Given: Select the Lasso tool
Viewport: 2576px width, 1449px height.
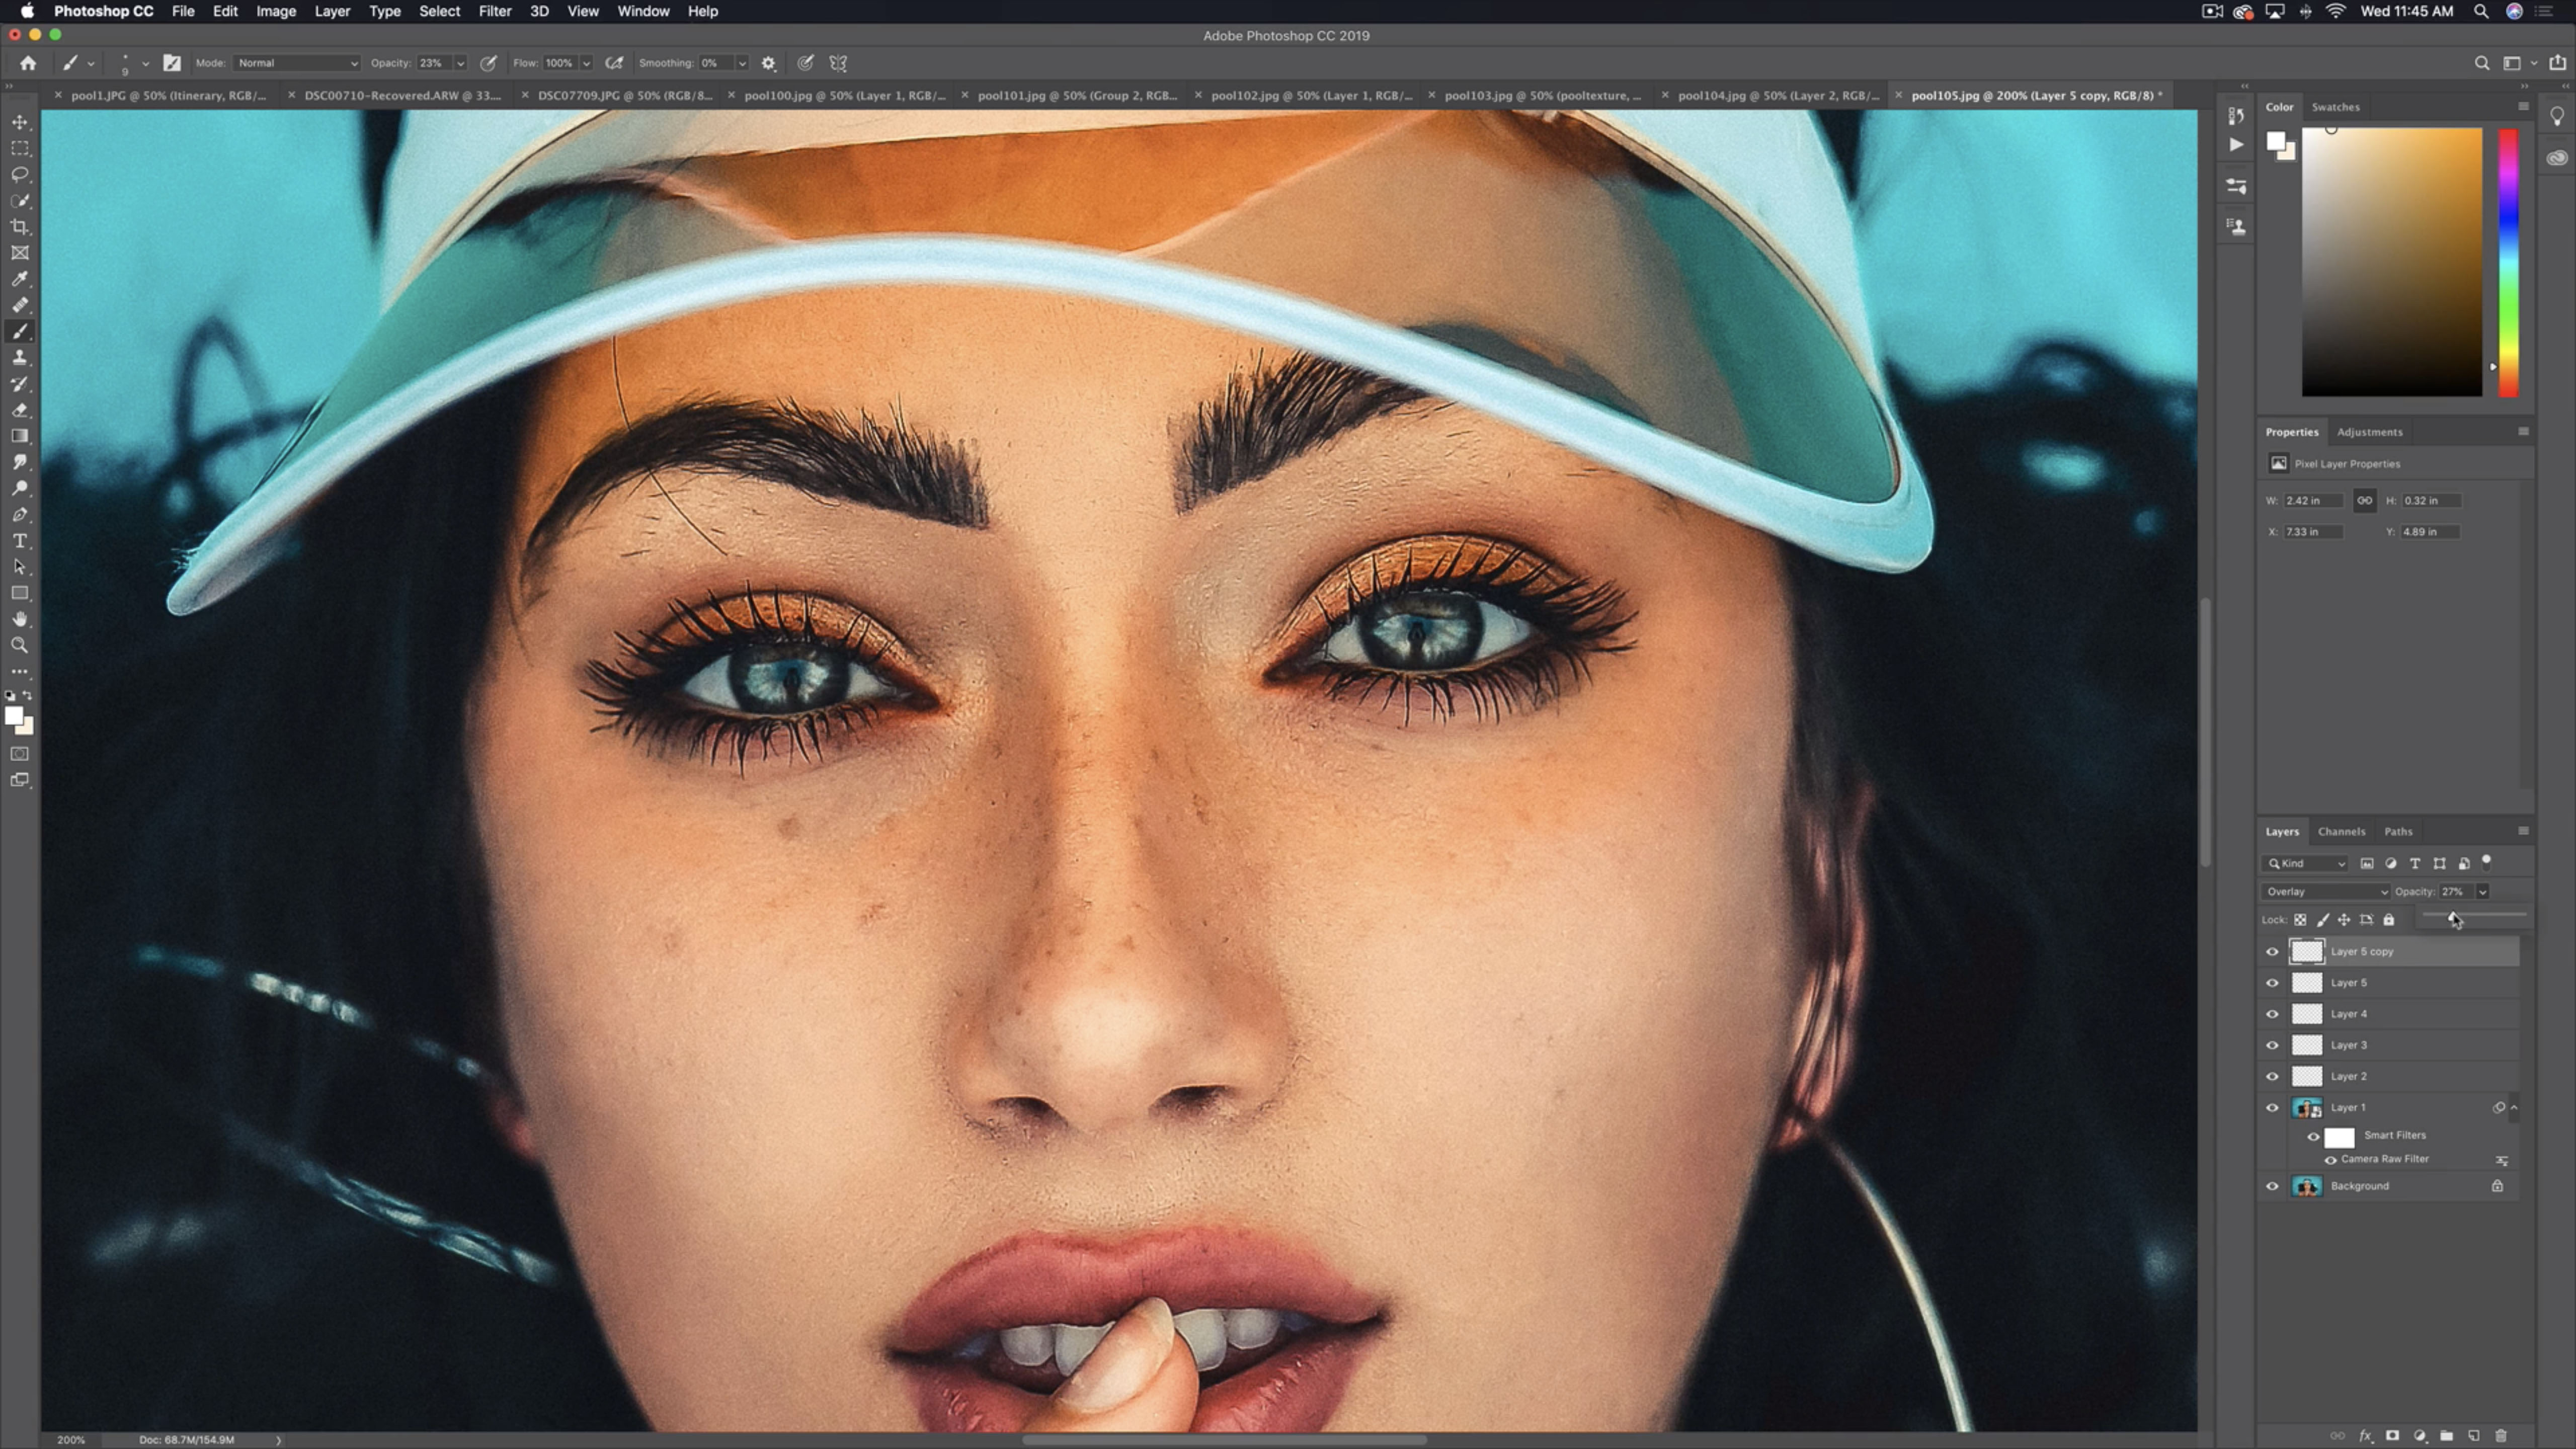Looking at the screenshot, I should 20,174.
